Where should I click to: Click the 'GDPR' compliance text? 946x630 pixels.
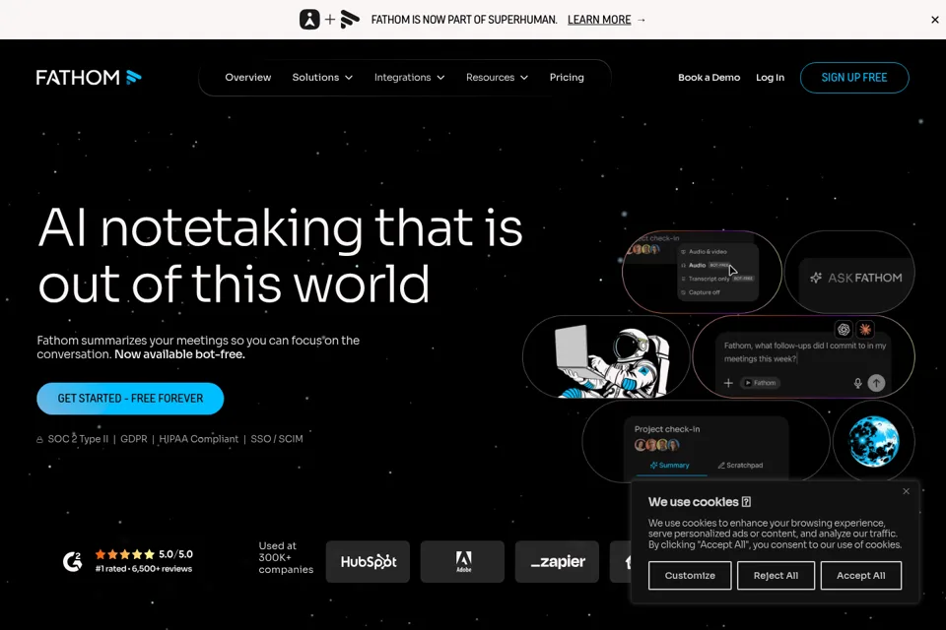coord(134,439)
